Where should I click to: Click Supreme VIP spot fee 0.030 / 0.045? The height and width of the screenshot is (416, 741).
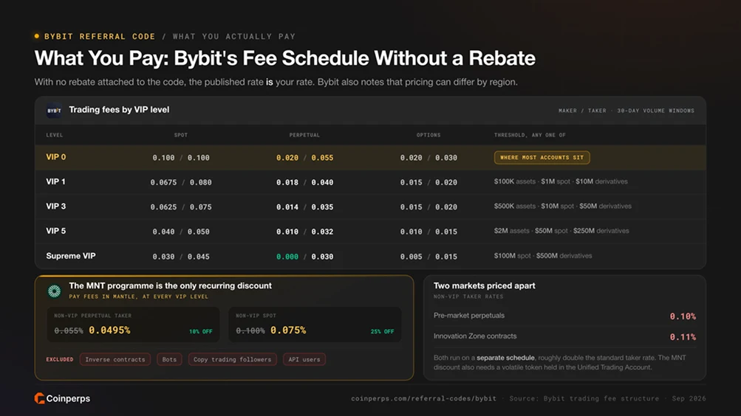coord(181,257)
